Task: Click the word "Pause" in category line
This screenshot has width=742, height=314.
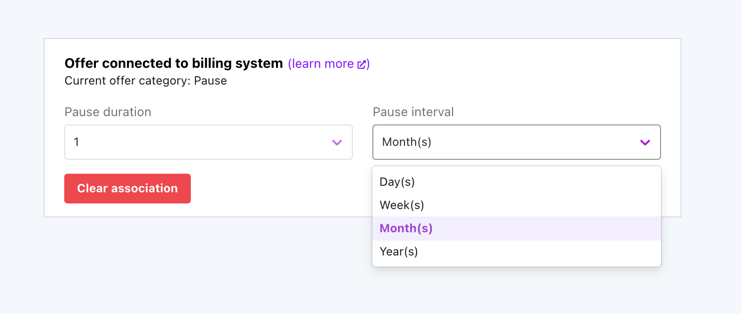Action: tap(210, 81)
